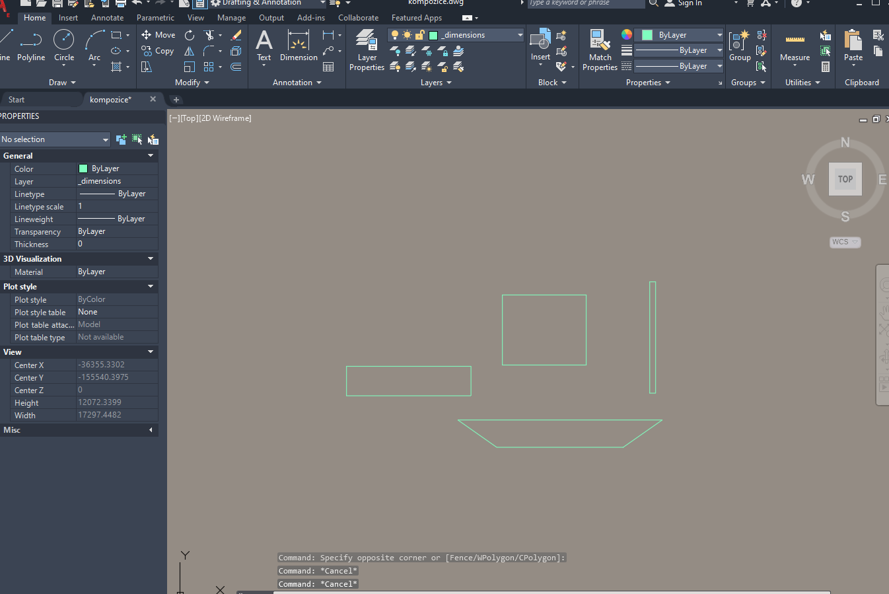Open the Collaborate ribbon tab
889x594 pixels.
[359, 18]
